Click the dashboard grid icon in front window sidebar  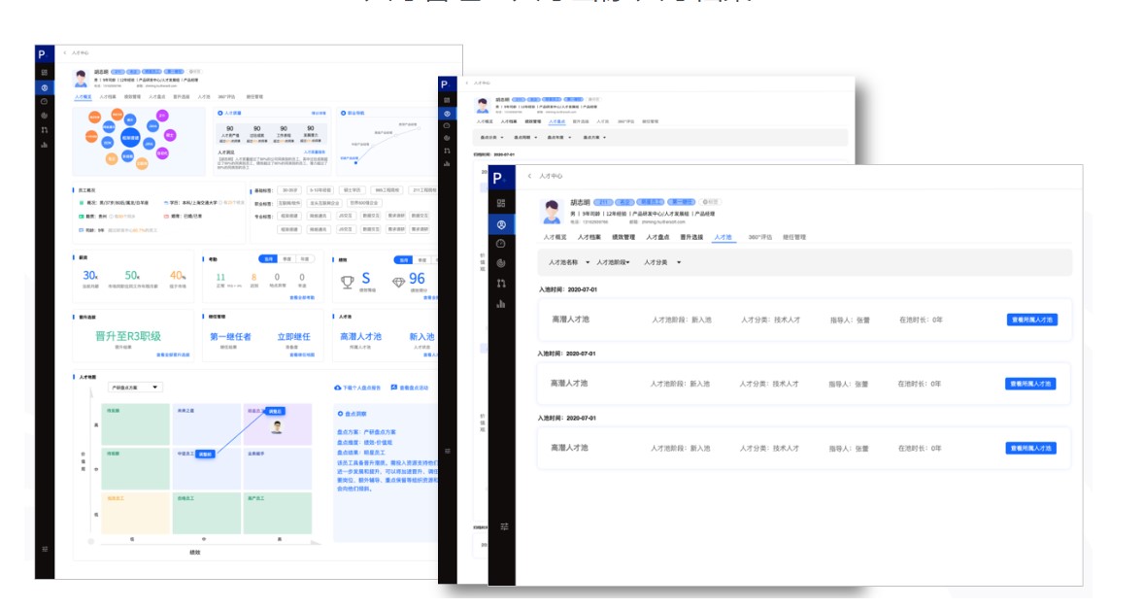click(x=501, y=203)
